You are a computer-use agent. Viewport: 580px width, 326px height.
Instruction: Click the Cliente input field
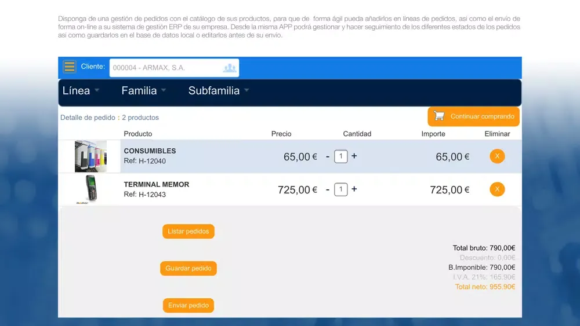point(174,68)
